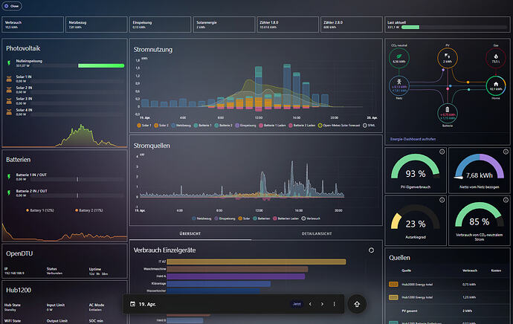Toggle Netzbezug series in Stromquellen legend
Image resolution: width=513 pixels, height=324 pixels.
click(201, 218)
